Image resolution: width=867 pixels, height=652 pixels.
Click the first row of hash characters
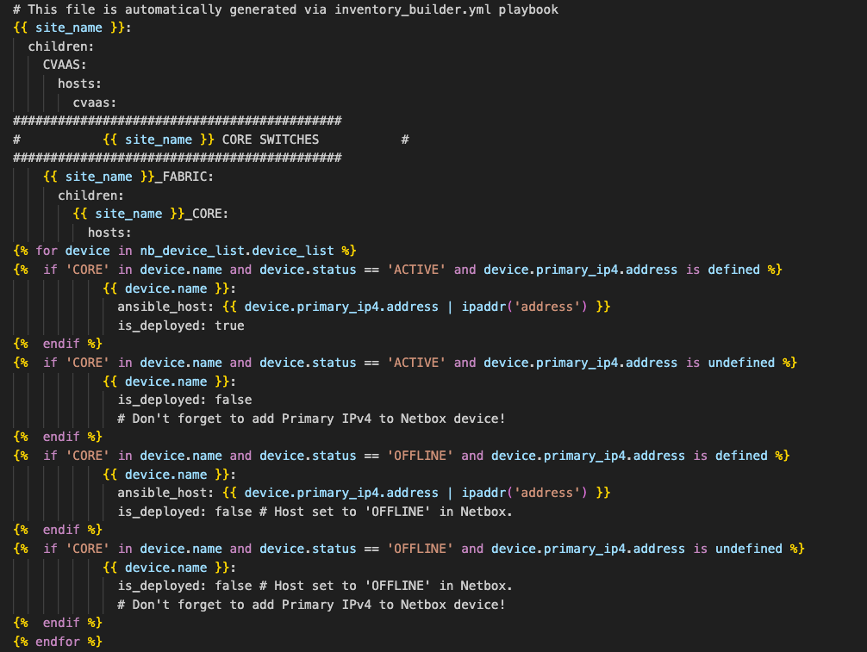tap(178, 121)
